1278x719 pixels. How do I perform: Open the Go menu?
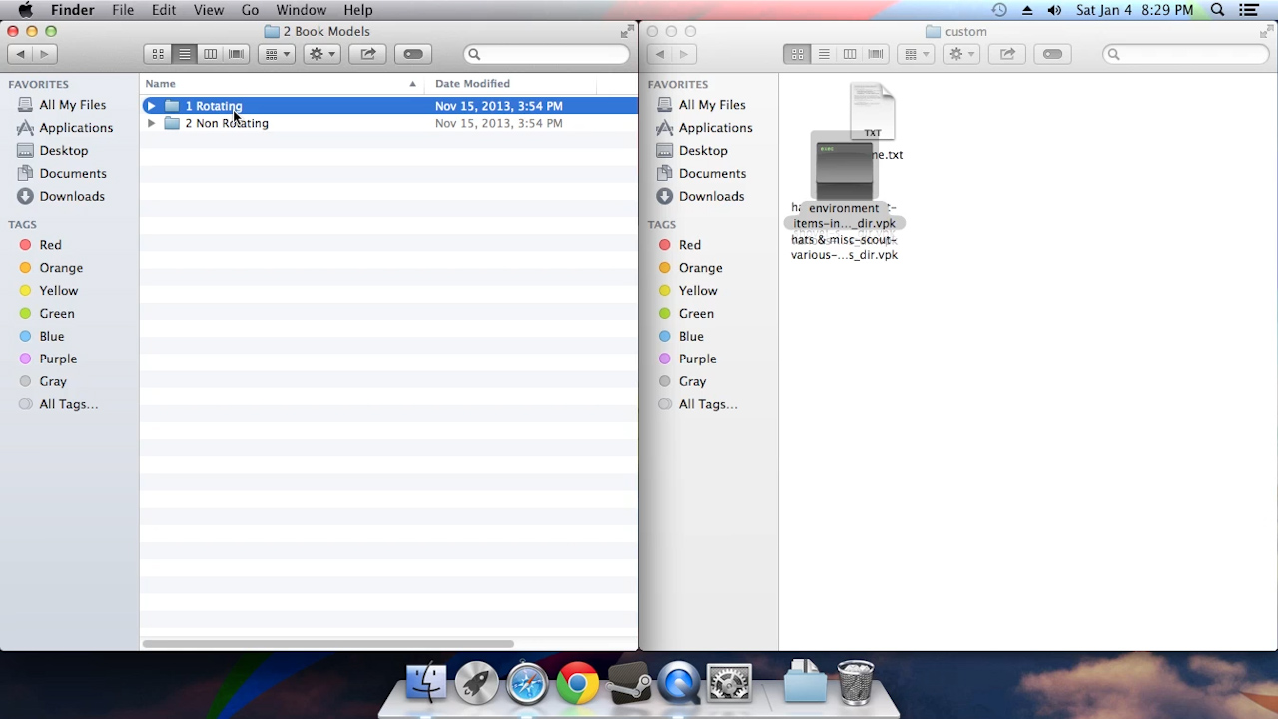click(250, 10)
